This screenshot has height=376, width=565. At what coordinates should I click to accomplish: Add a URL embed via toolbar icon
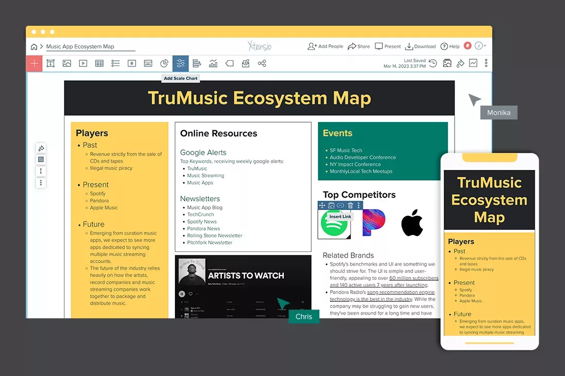pos(148,63)
